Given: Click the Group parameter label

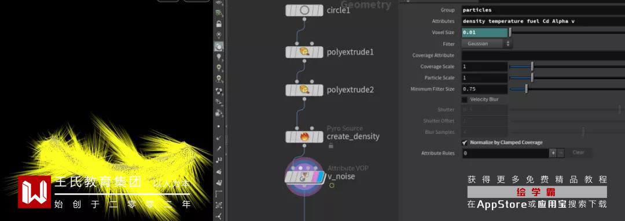Looking at the screenshot, I should click(x=447, y=10).
